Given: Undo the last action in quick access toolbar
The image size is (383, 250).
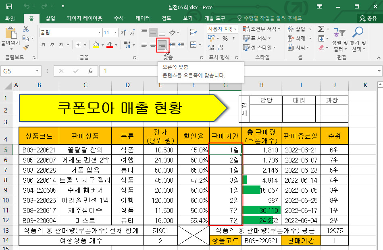Looking at the screenshot, I should coord(26,6).
